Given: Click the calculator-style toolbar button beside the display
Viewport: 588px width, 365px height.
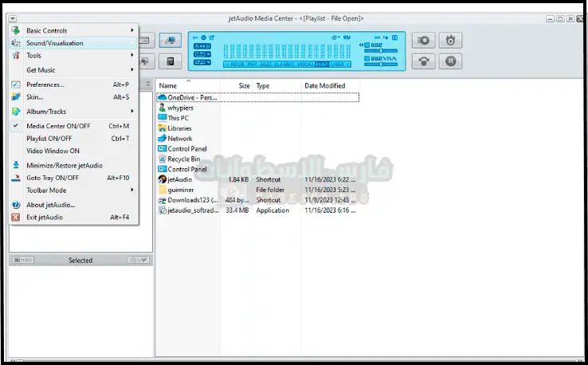Looking at the screenshot, I should click(x=169, y=61).
